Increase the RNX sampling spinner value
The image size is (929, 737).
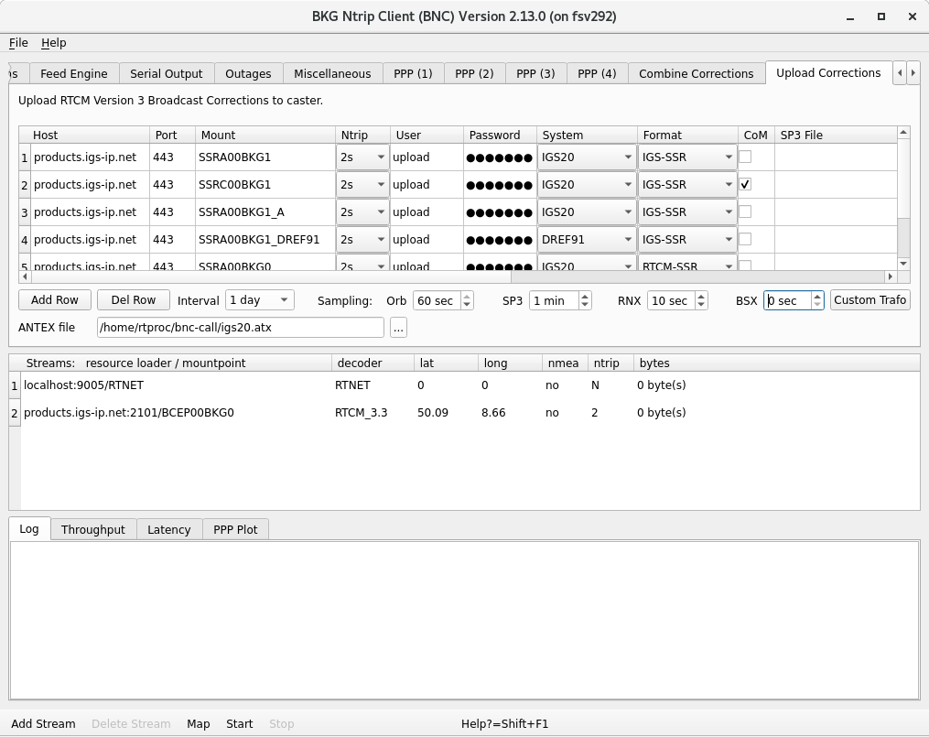[x=701, y=296]
